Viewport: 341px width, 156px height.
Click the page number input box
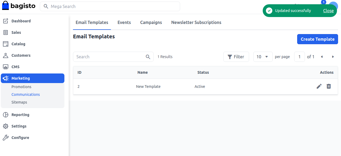pos(299,57)
